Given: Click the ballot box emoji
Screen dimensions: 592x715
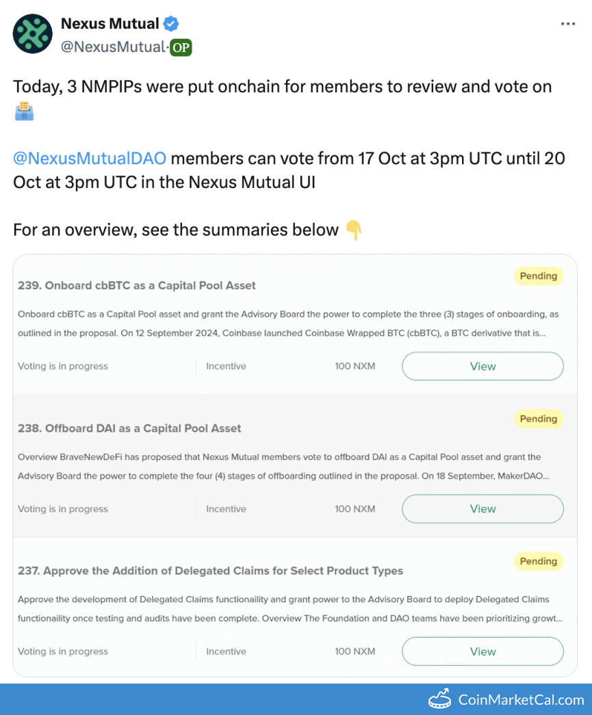Looking at the screenshot, I should tap(24, 111).
